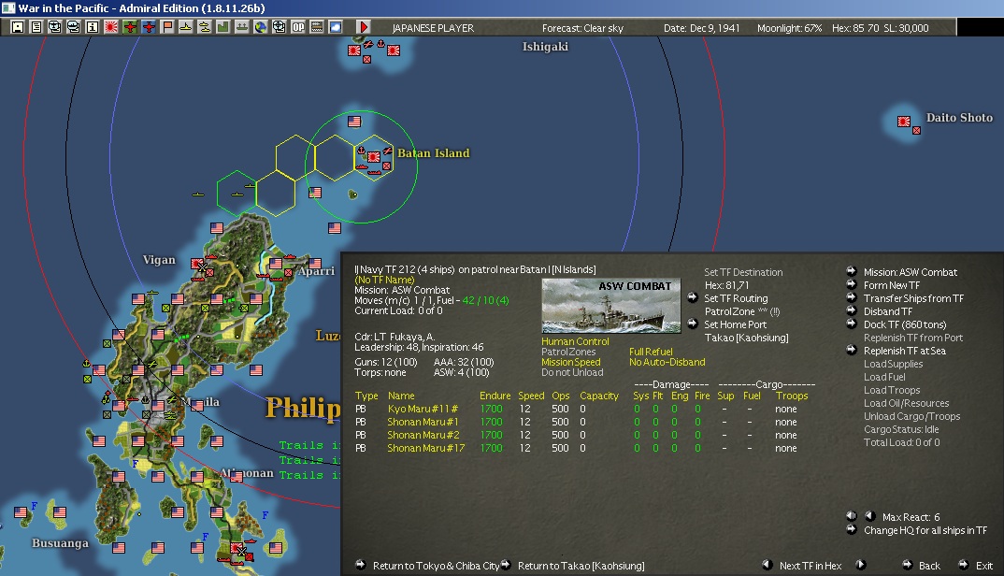
Task: Click the rising sun flag toolbar icon
Action: 111,27
